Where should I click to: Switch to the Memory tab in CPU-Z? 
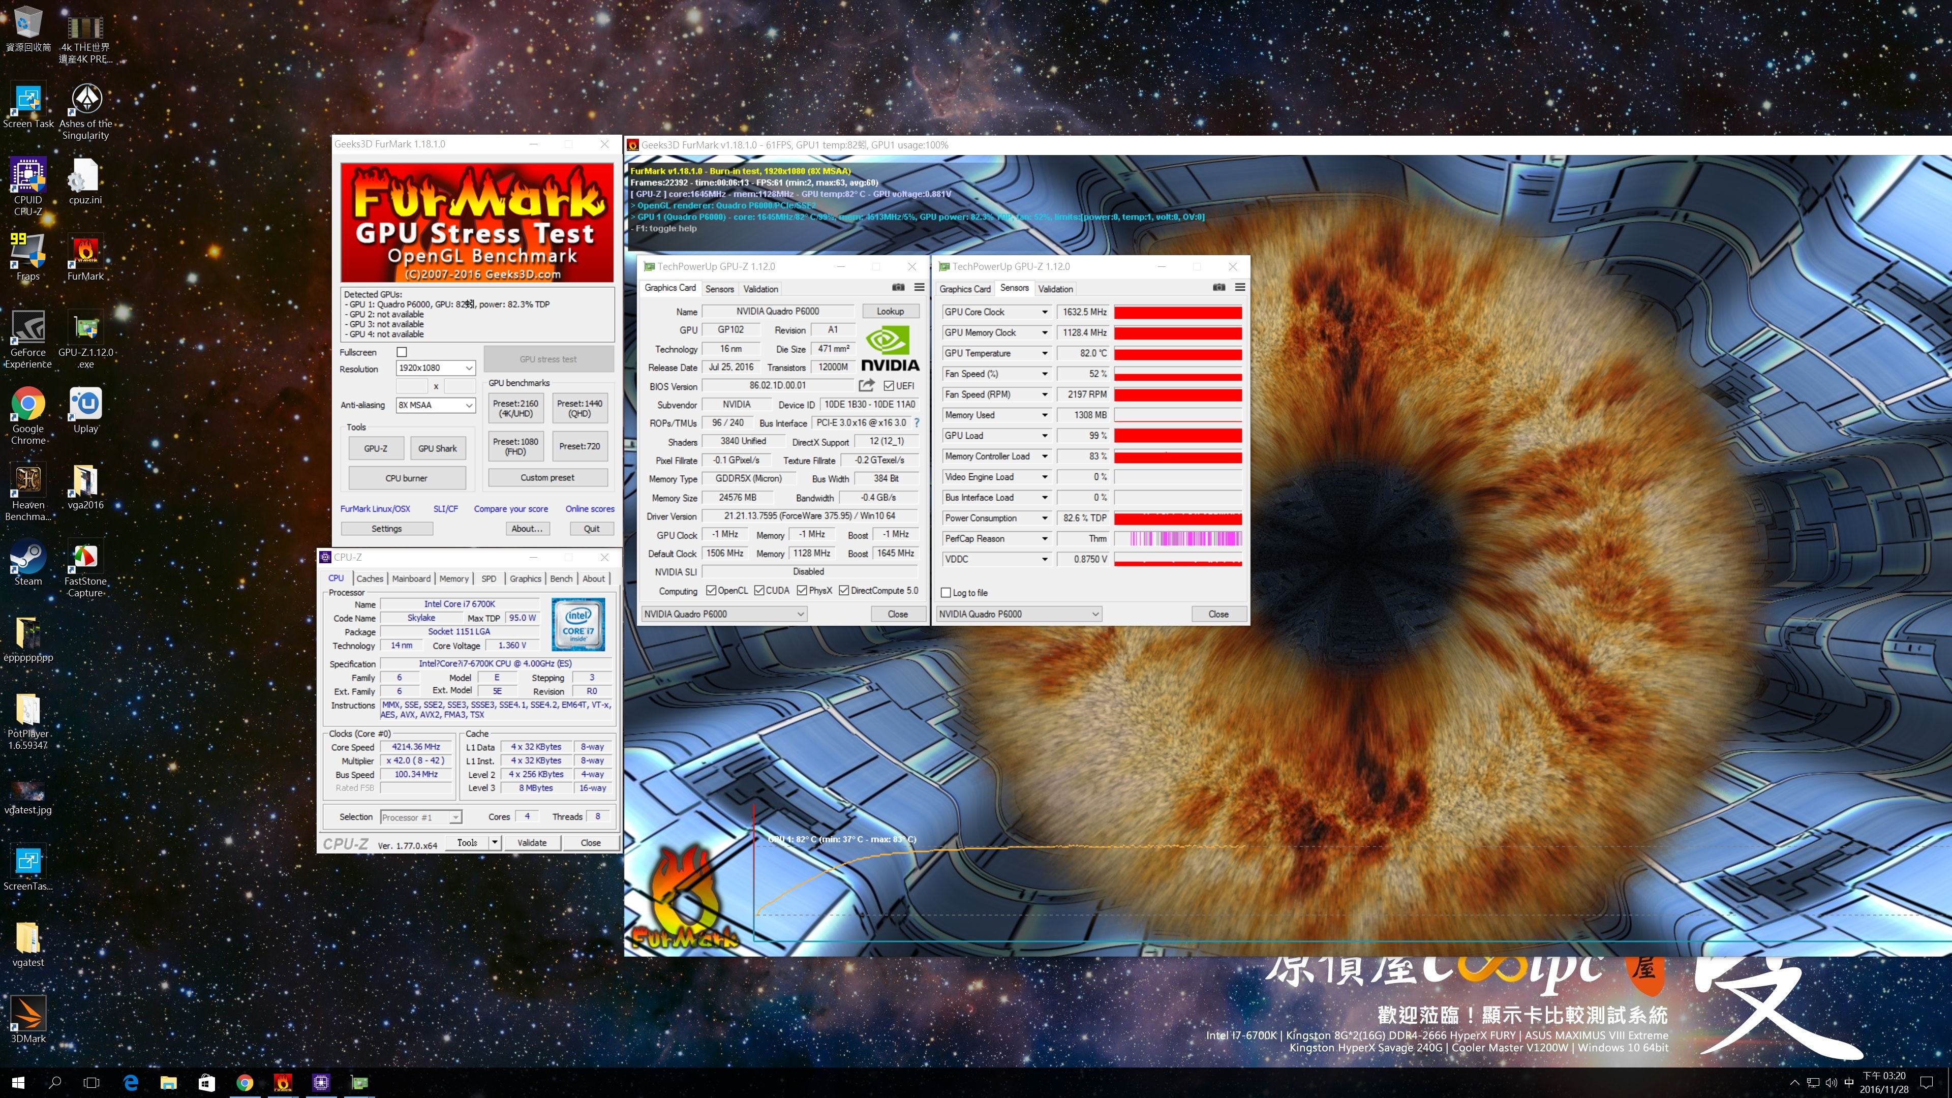coord(454,578)
